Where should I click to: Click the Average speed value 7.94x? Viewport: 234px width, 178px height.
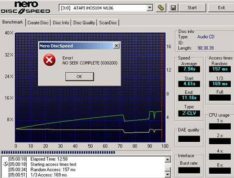point(189,69)
